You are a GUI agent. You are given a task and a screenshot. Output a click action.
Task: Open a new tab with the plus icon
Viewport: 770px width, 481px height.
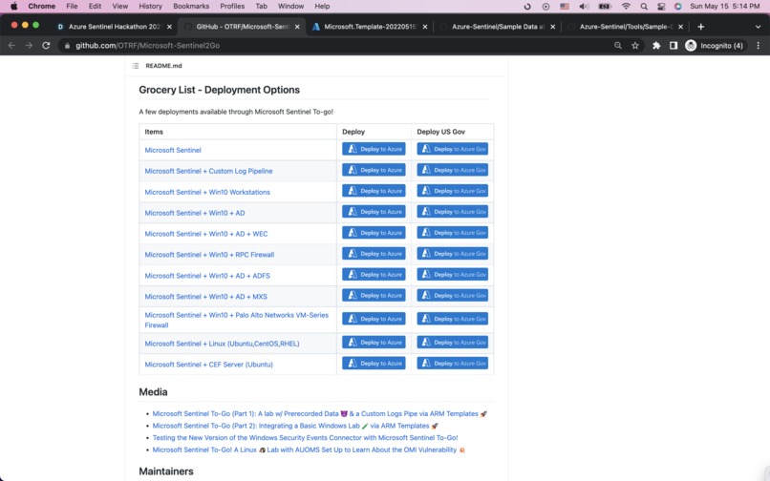[701, 27]
